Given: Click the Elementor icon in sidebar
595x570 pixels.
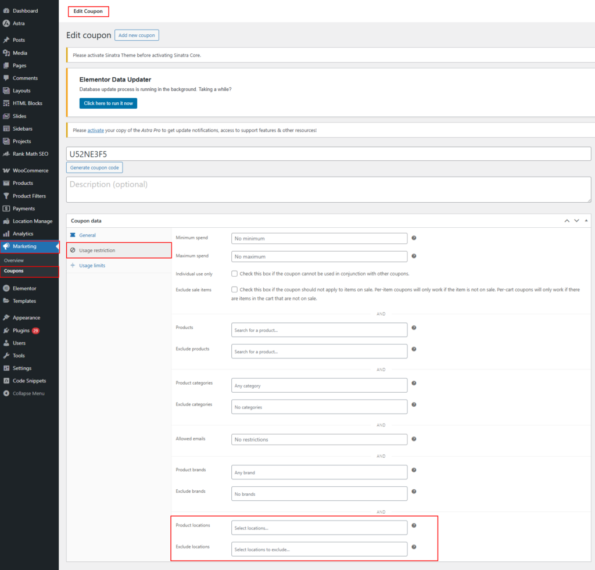Looking at the screenshot, I should coord(6,288).
